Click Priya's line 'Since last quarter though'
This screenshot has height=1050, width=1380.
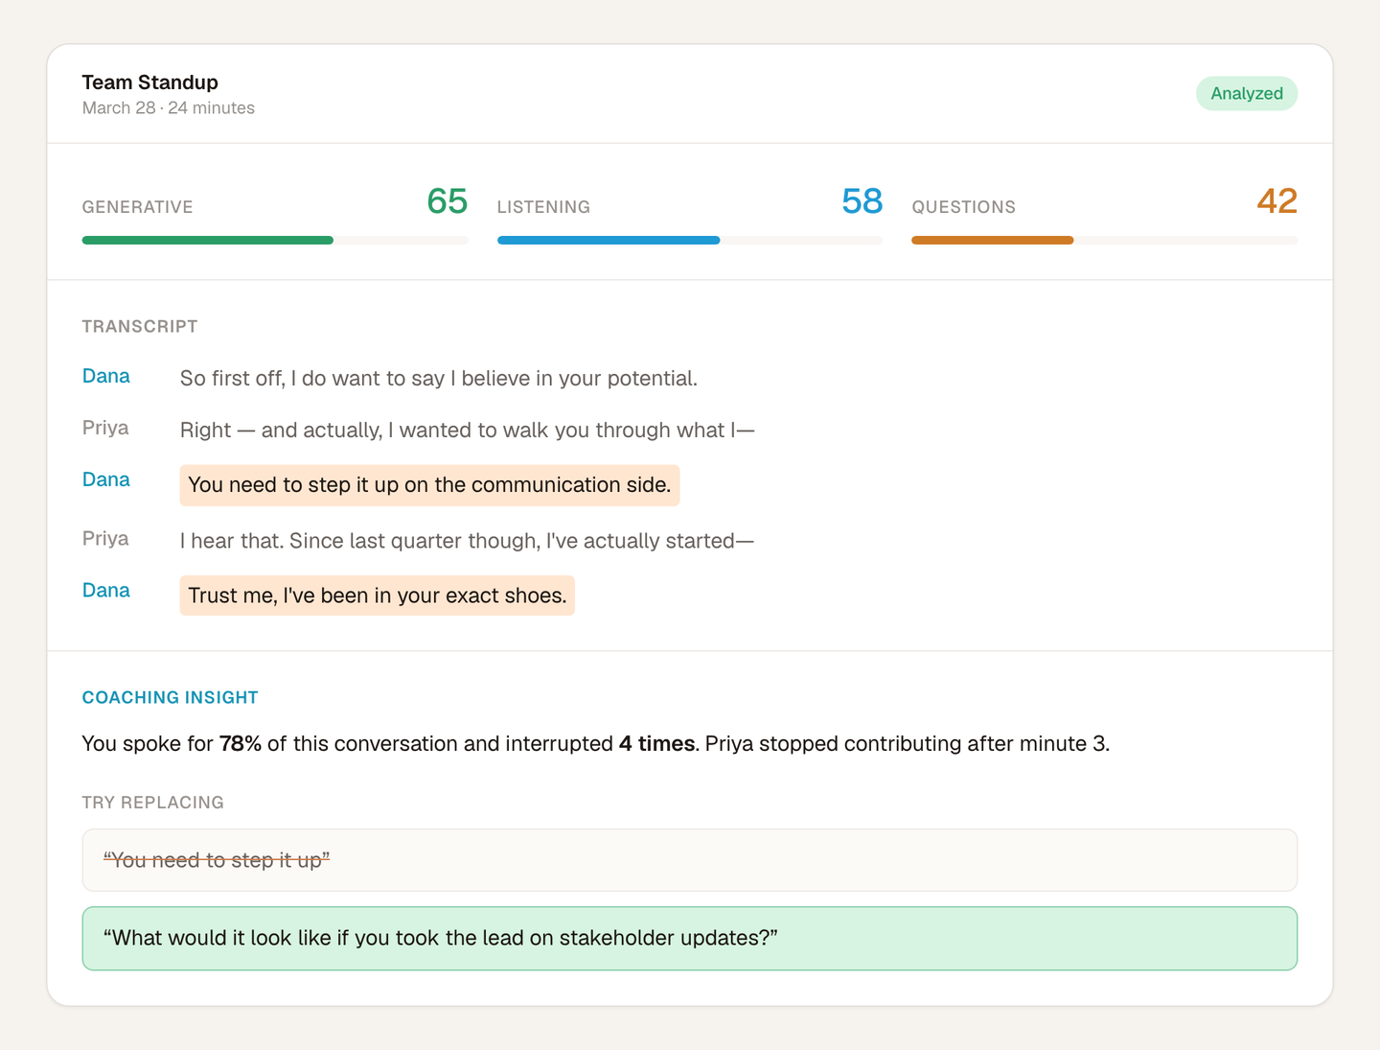467,541
